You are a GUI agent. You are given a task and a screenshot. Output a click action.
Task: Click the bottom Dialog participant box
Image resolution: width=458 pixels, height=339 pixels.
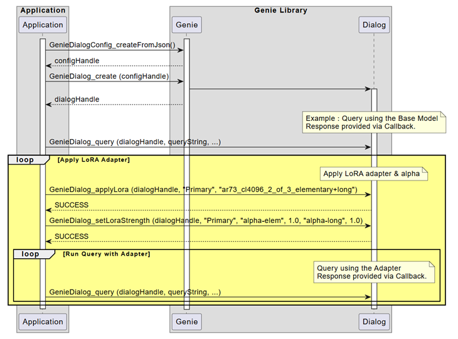(x=374, y=321)
